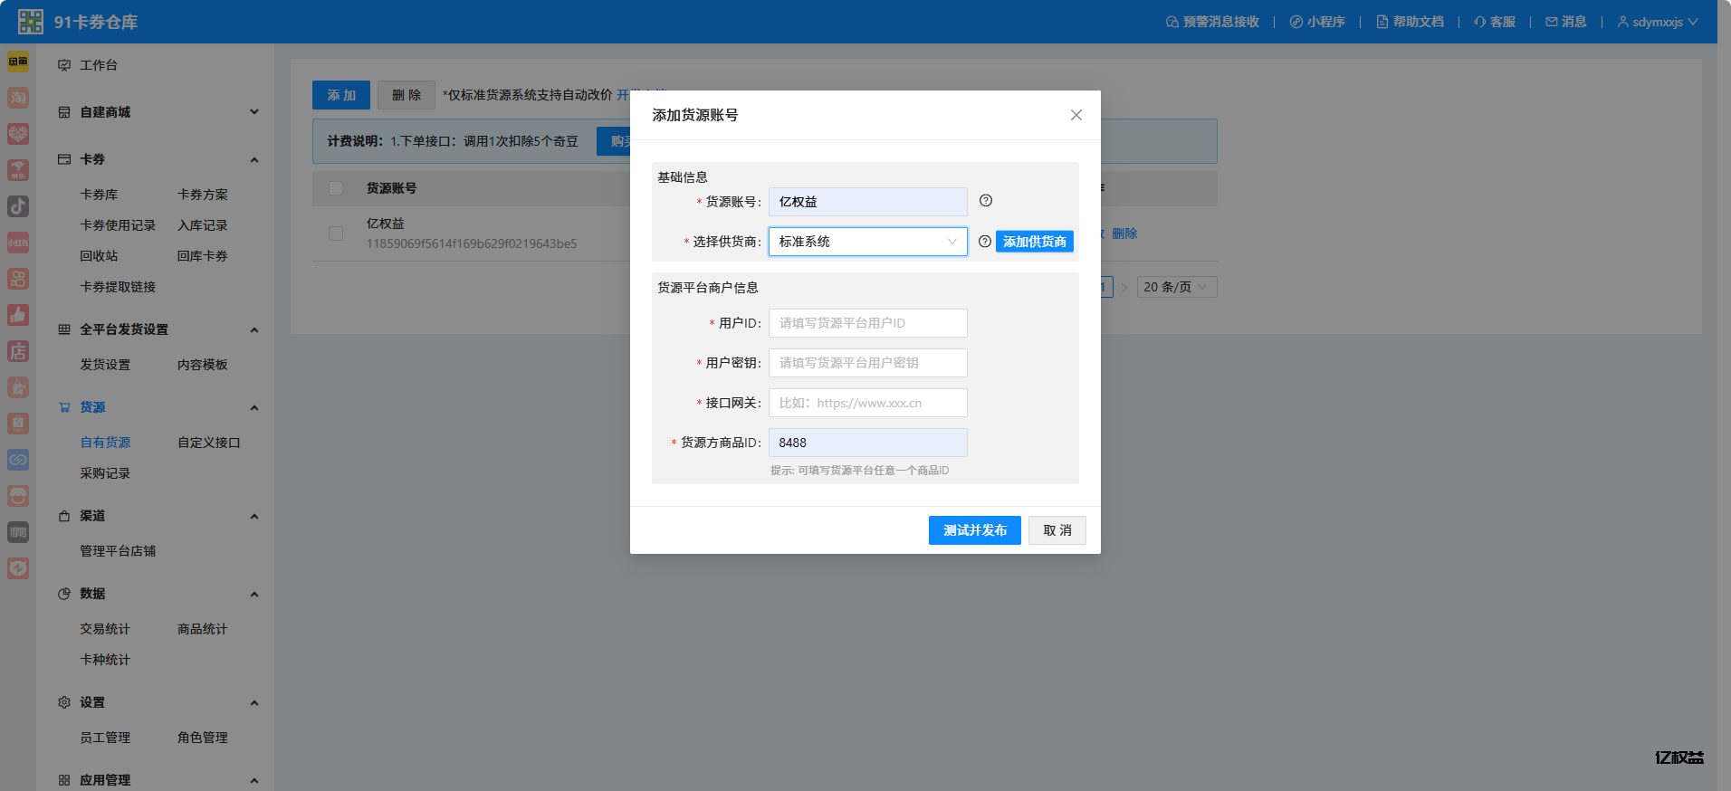This screenshot has width=1731, height=791.
Task: Open the 选择供货商 dropdown
Action: tap(867, 242)
